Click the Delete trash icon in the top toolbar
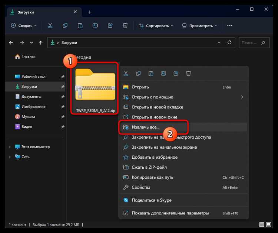This screenshot has width=278, height=233. coord(125,26)
